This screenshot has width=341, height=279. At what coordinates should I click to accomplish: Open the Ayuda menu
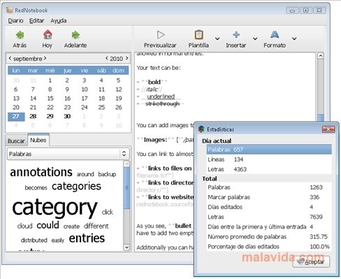pyautogui.click(x=59, y=21)
